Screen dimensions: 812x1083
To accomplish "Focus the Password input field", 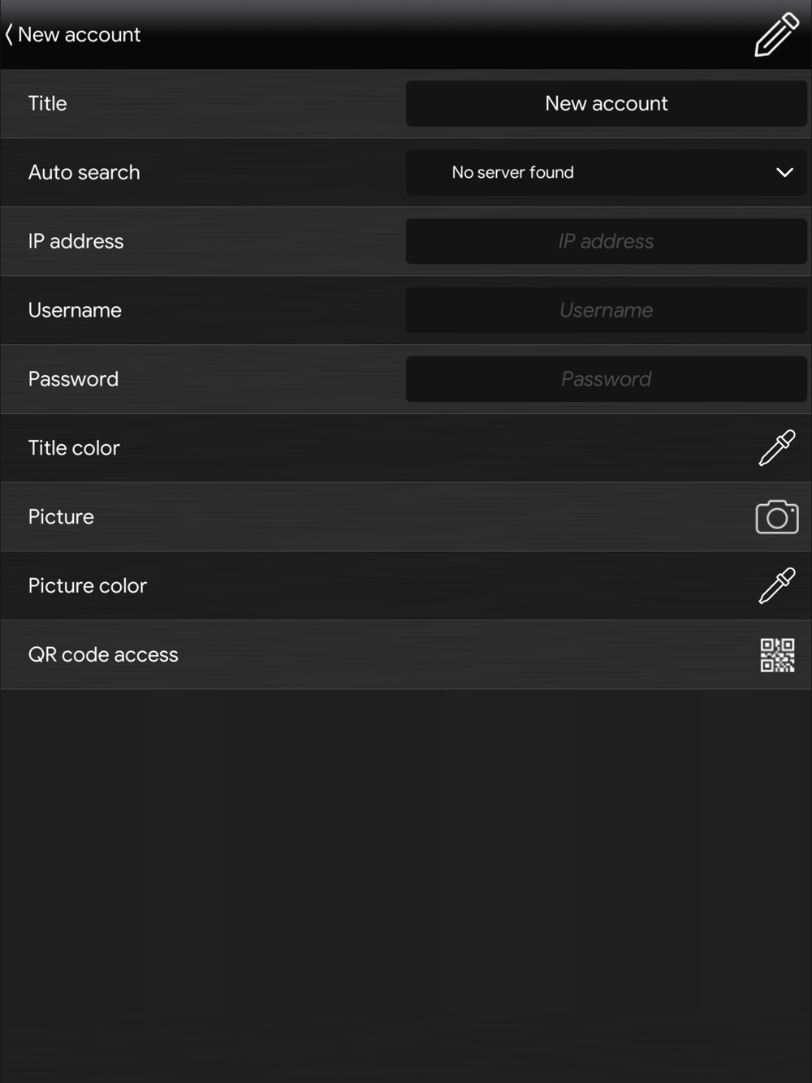I will pyautogui.click(x=607, y=379).
